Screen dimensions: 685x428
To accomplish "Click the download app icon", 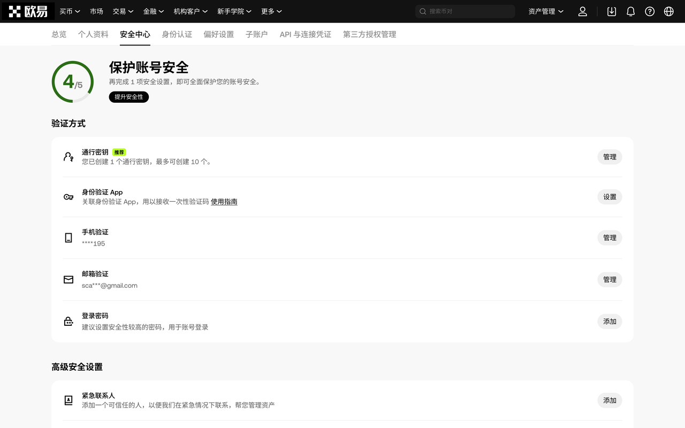I will 612,11.
